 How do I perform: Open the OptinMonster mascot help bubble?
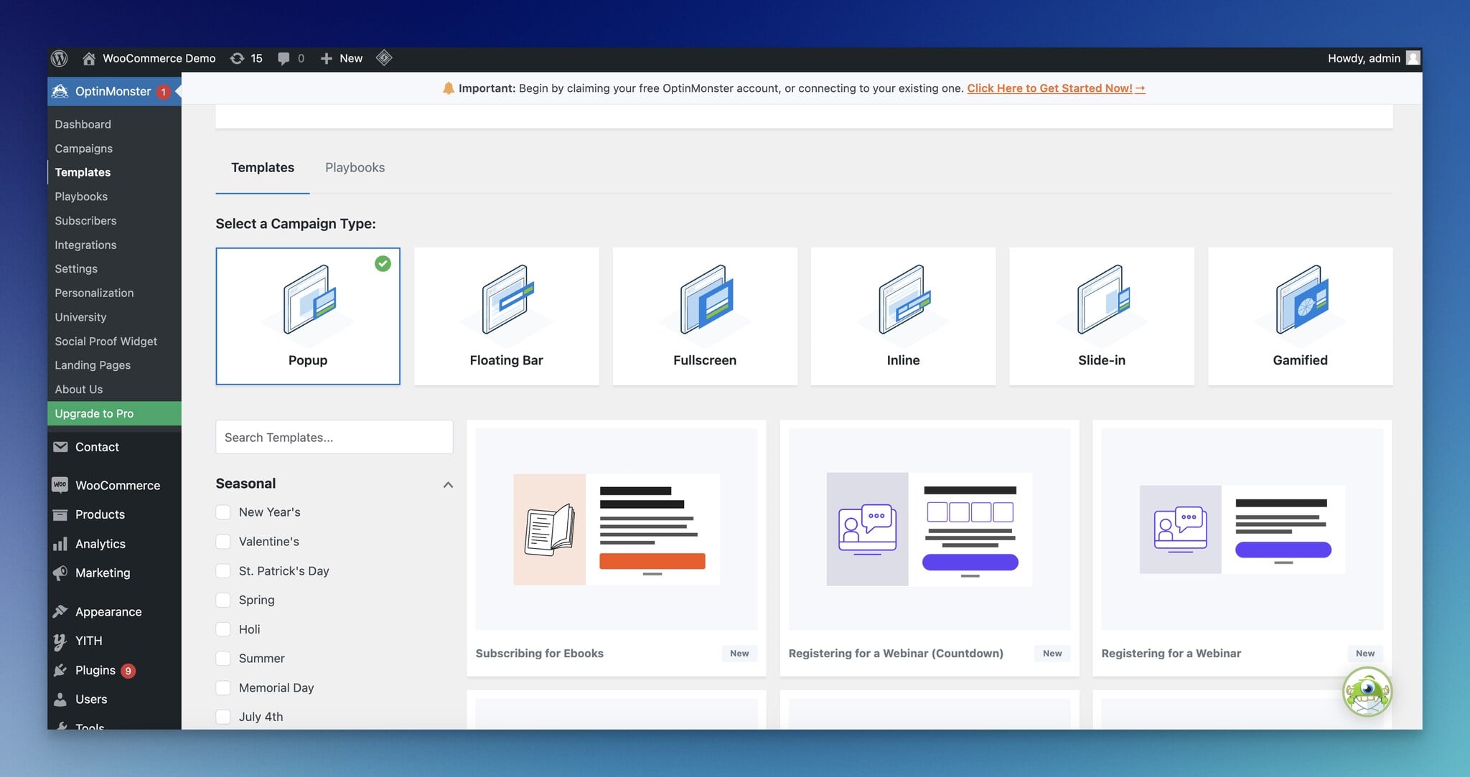(1367, 692)
